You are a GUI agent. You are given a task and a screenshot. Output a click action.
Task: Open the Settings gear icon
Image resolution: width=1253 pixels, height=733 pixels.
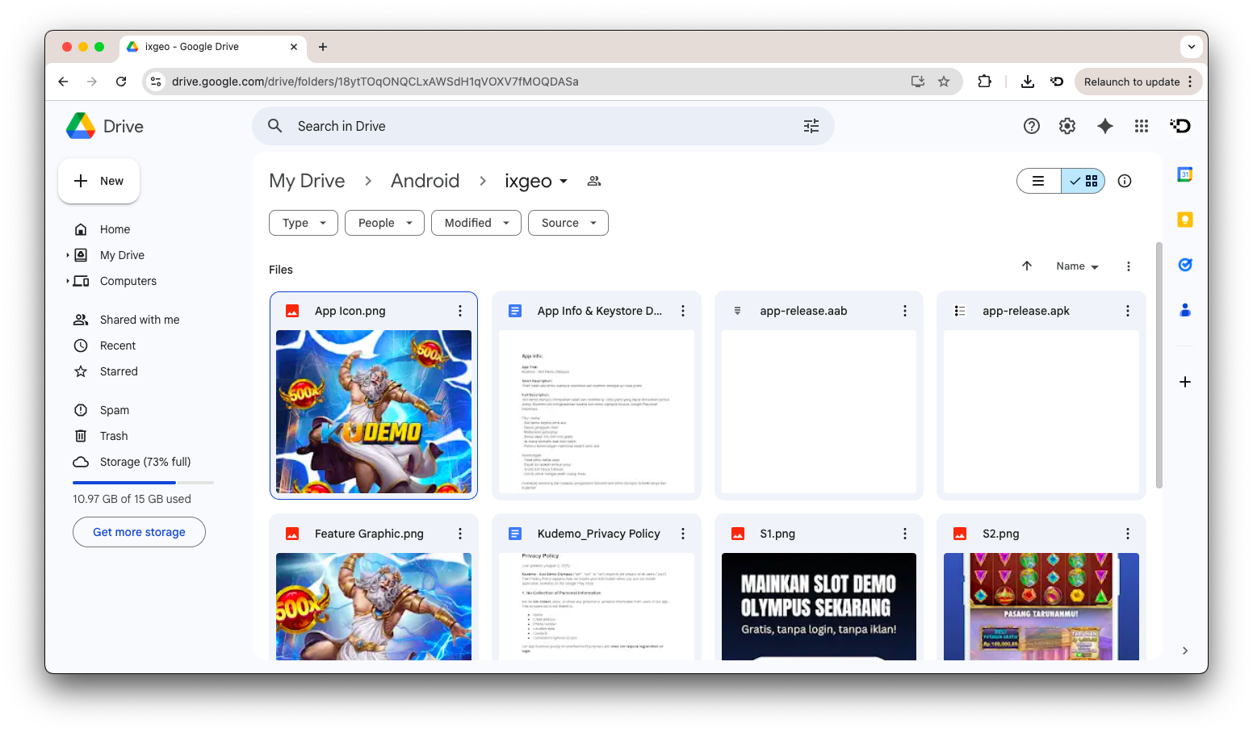click(x=1067, y=126)
